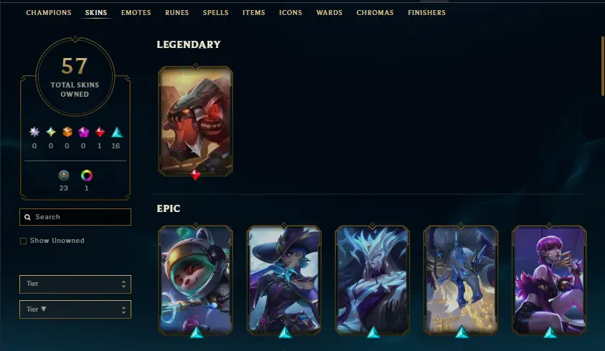
Task: Click the white Transcendent tier gem icon
Action: pos(34,132)
